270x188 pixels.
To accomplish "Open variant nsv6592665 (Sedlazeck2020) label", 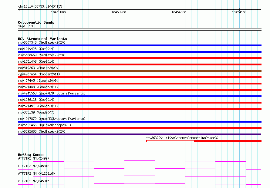I will (x=42, y=131).
